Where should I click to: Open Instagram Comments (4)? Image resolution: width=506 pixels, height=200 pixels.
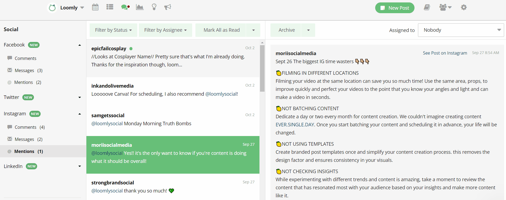pyautogui.click(x=30, y=127)
